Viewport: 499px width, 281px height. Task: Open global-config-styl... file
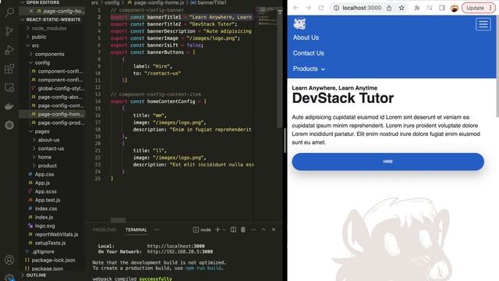pos(61,88)
